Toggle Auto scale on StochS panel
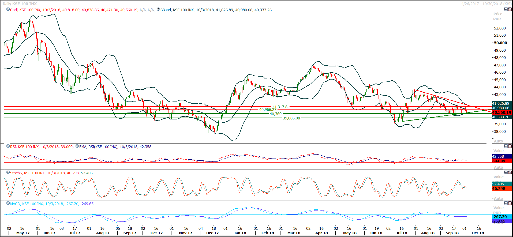The width and height of the screenshot is (513, 237). pyautogui.click(x=498, y=198)
